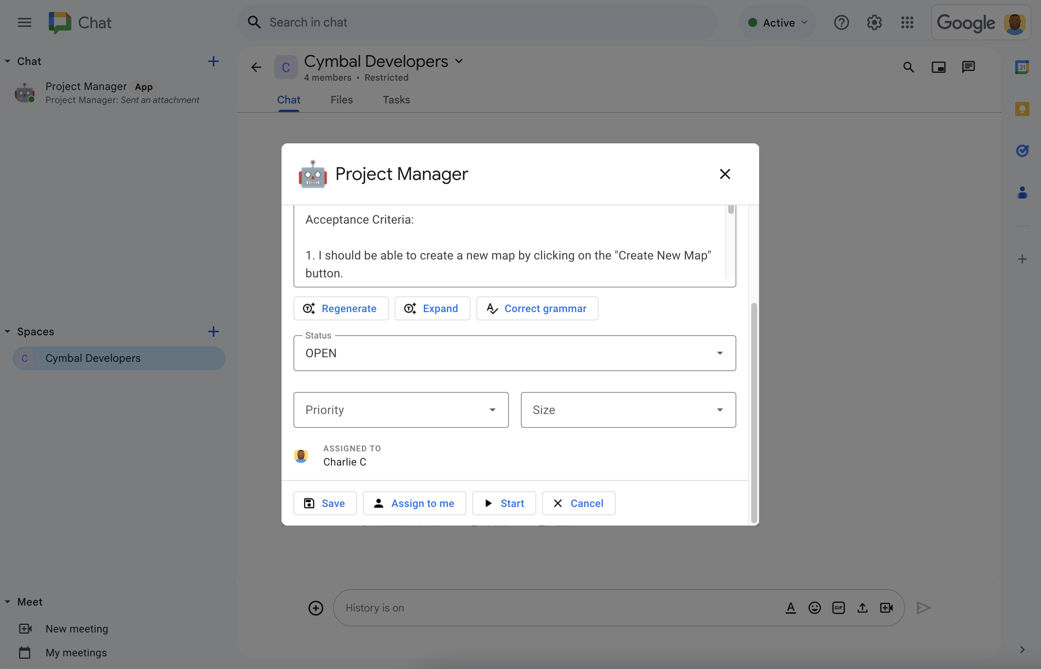Click the Save icon button
Viewport: 1041px width, 669px height.
coord(309,503)
